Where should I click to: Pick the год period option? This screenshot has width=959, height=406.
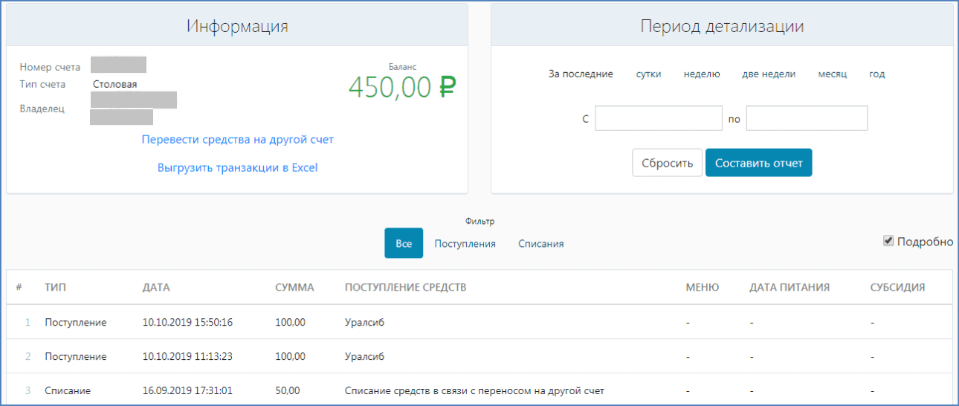(x=877, y=74)
